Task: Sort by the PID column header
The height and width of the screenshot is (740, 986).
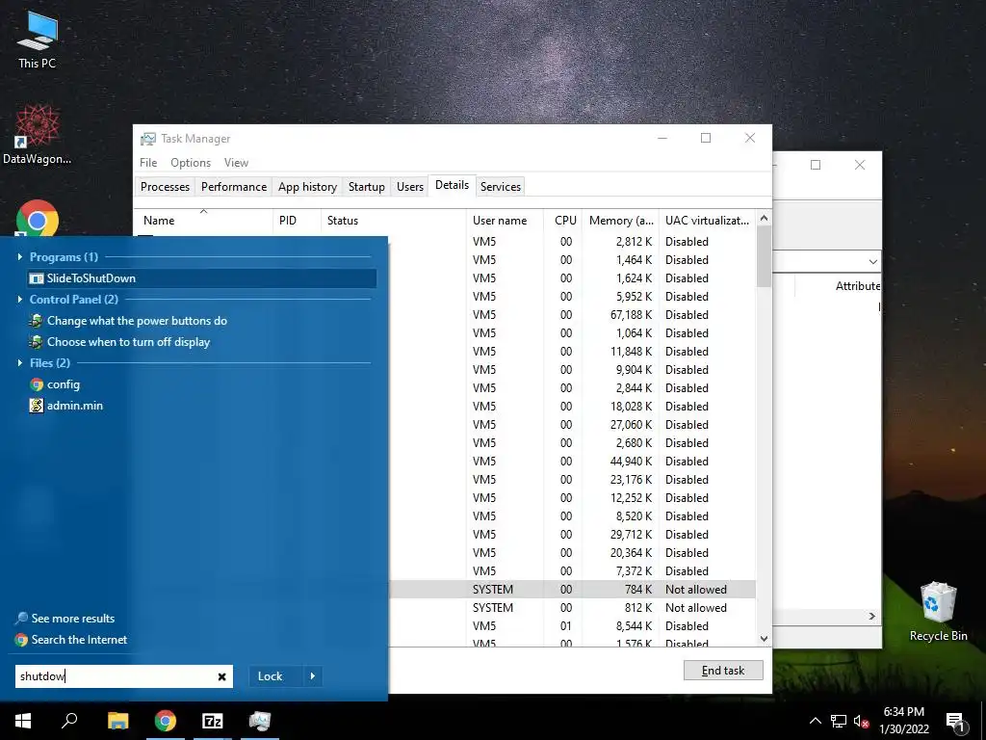Action: click(297, 221)
